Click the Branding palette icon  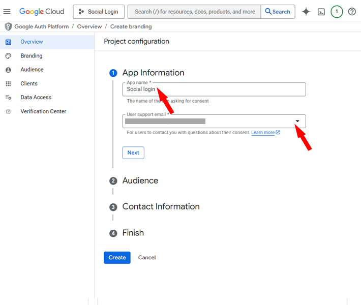coord(8,56)
